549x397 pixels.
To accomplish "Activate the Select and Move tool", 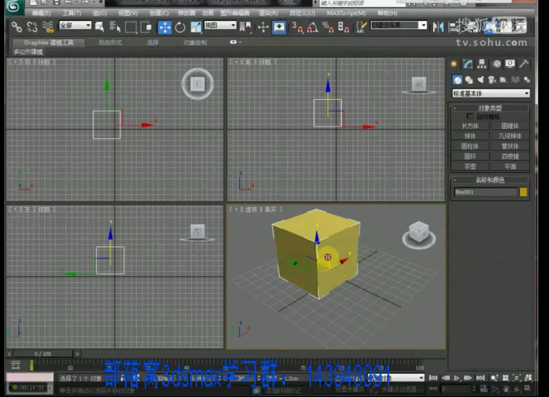I will (x=165, y=27).
